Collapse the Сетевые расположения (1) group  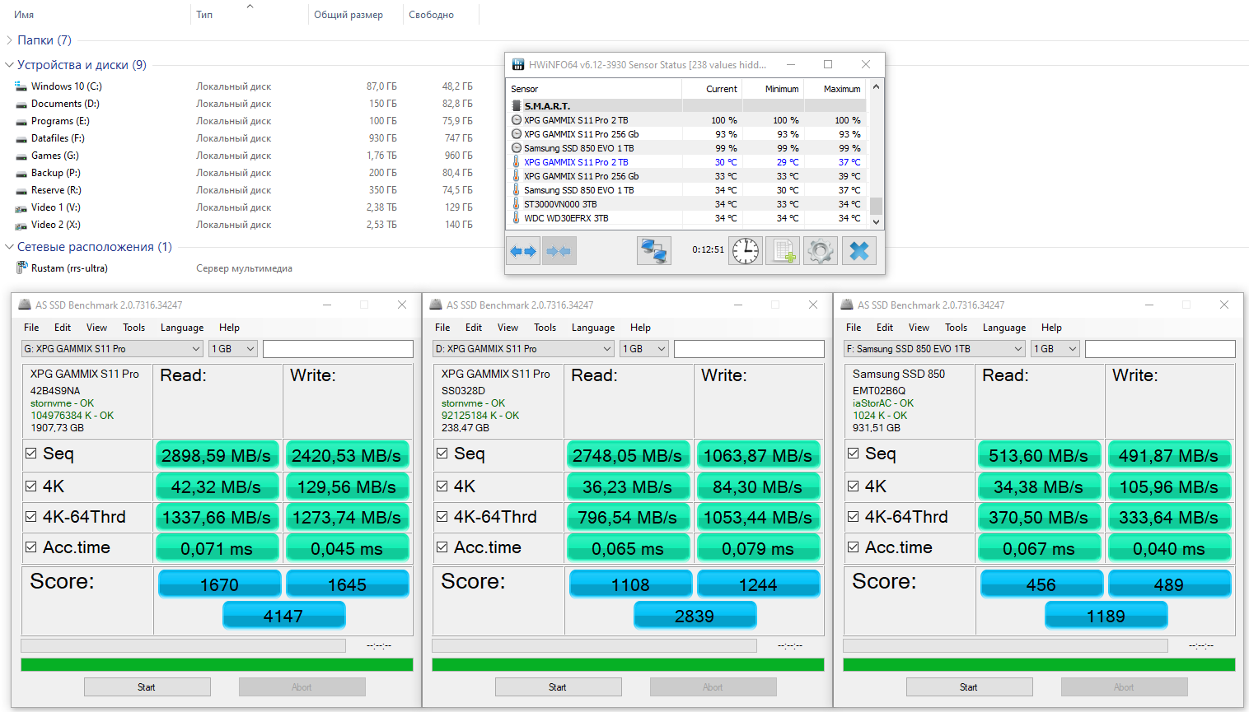pos(9,247)
